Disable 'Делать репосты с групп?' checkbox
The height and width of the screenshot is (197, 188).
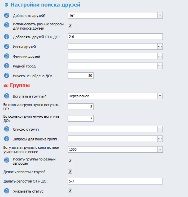tap(70, 172)
